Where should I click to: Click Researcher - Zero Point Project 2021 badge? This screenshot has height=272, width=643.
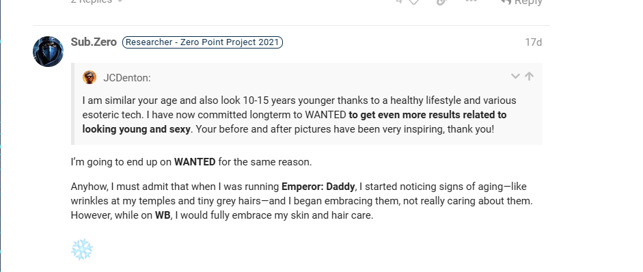202,42
